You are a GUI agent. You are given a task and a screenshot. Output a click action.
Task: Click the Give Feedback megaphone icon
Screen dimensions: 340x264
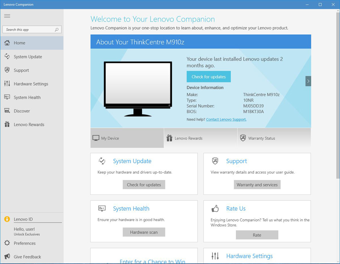click(7, 257)
